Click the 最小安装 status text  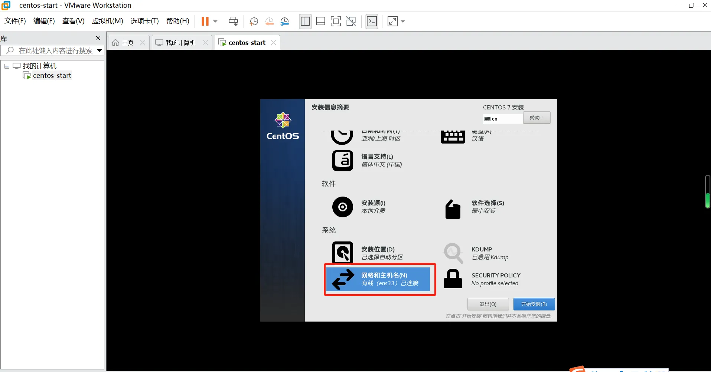[x=483, y=211]
